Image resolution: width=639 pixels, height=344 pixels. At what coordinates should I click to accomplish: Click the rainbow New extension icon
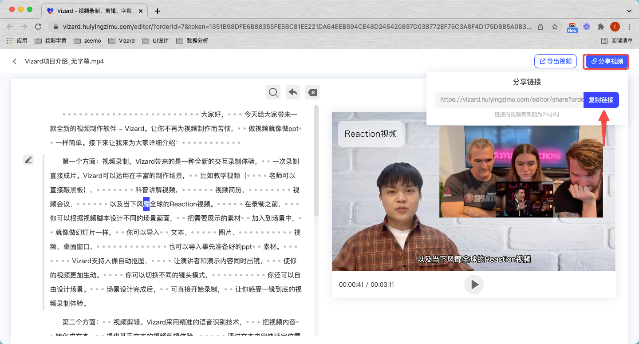(572, 28)
